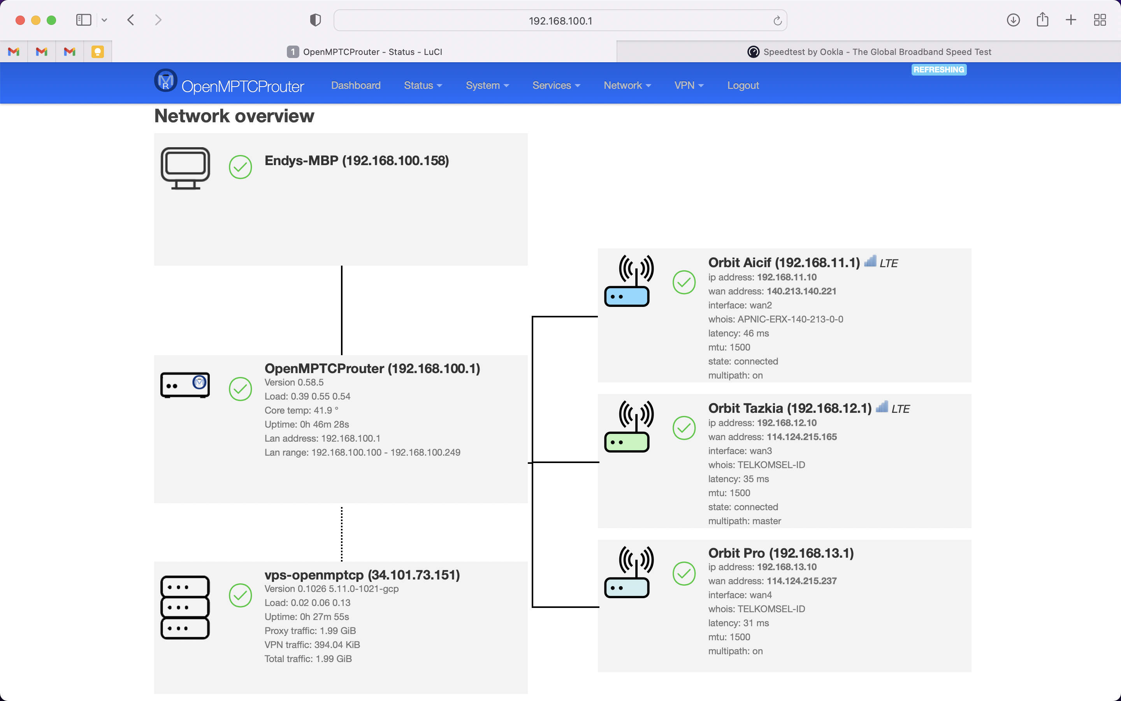Click the wan address 114.124.215.237
This screenshot has height=701, width=1121.
(x=801, y=581)
